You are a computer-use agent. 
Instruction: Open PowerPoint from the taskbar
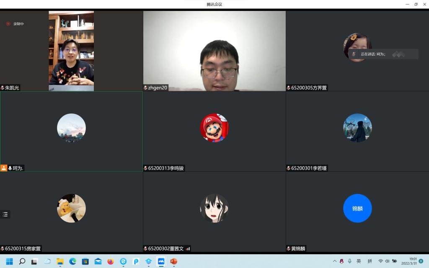tap(173, 261)
